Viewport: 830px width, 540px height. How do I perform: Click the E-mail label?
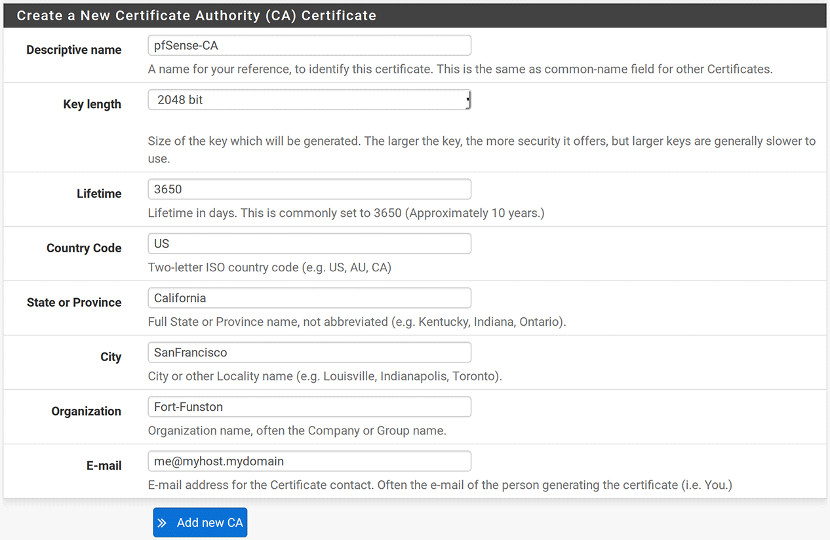(104, 466)
